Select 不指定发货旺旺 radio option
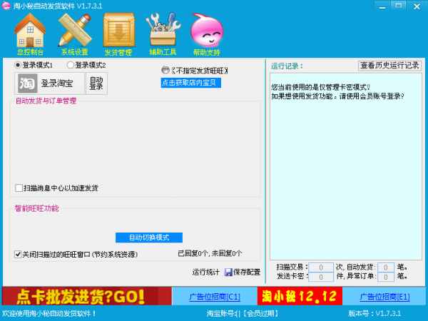 [165, 70]
